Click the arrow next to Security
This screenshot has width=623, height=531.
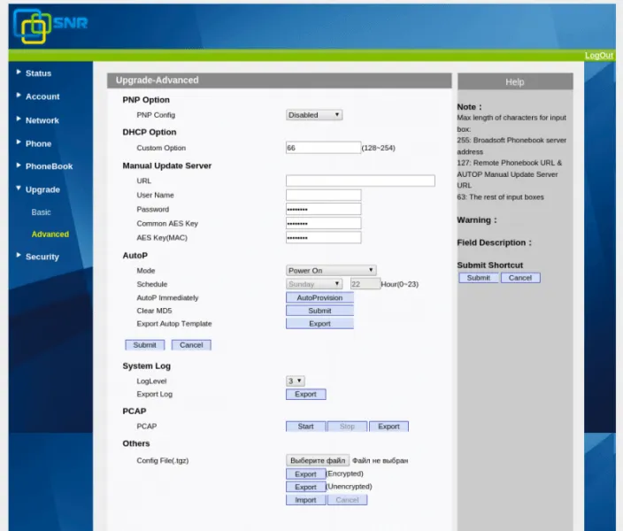coord(19,255)
